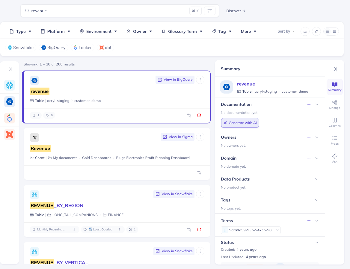Select dbt icon in left sidebar
The width and height of the screenshot is (350, 269).
(10, 134)
